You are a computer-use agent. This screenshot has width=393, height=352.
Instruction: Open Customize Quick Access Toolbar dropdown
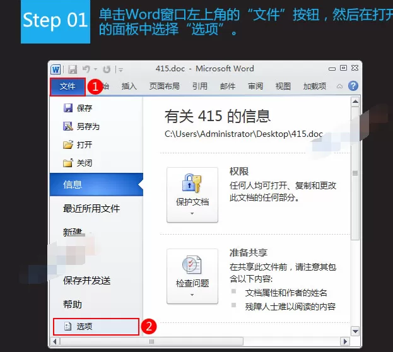[120, 69]
